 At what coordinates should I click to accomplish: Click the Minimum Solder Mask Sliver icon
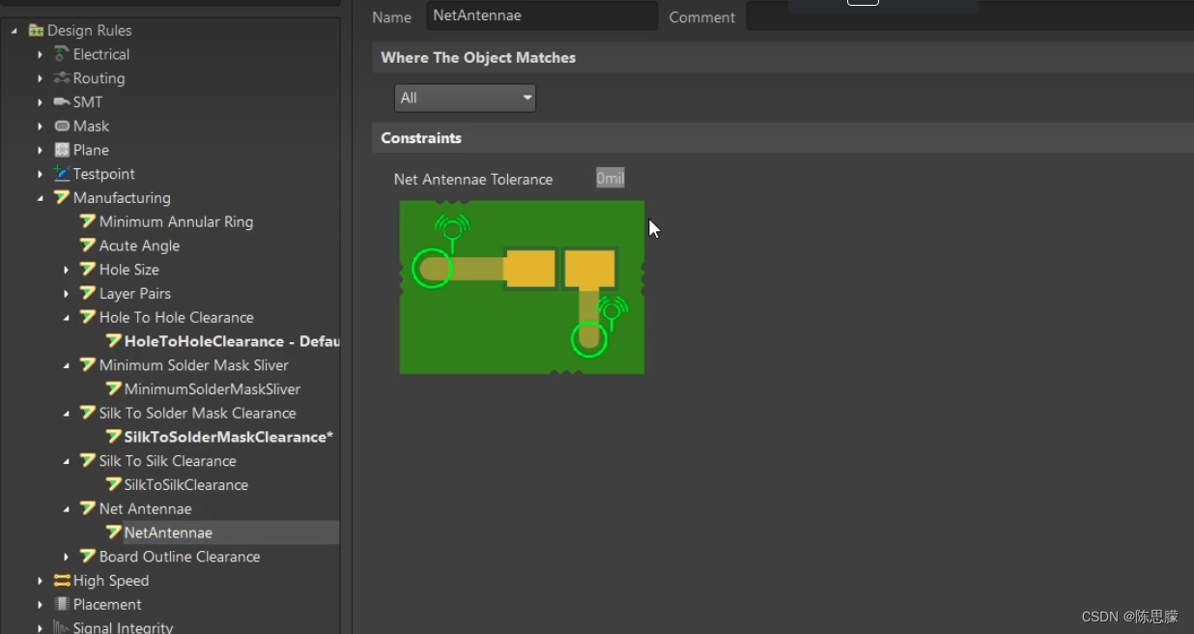(x=88, y=365)
